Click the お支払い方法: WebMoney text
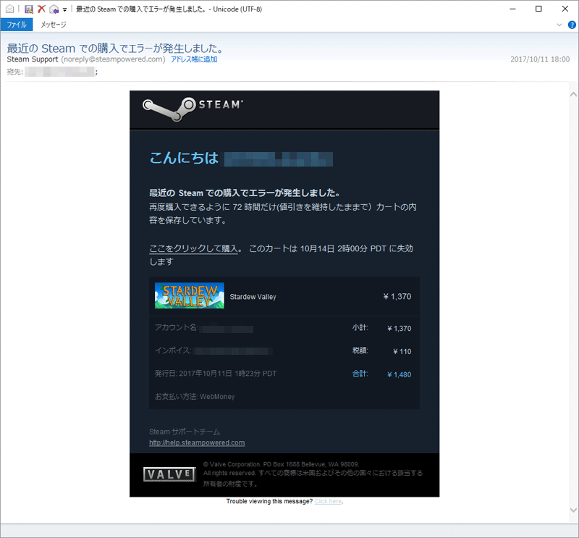The image size is (579, 538). click(x=195, y=397)
